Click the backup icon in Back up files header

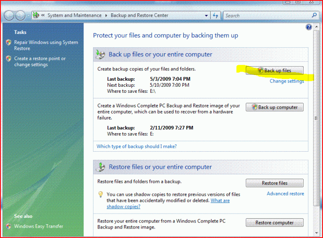[100, 55]
